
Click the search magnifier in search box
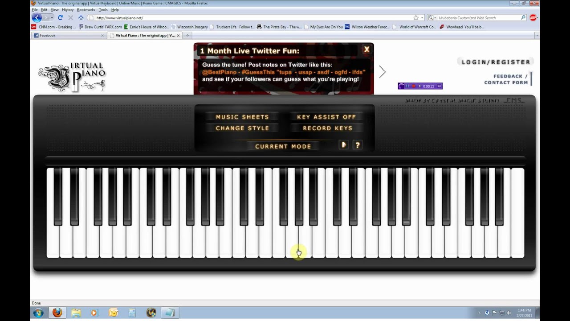(x=523, y=18)
